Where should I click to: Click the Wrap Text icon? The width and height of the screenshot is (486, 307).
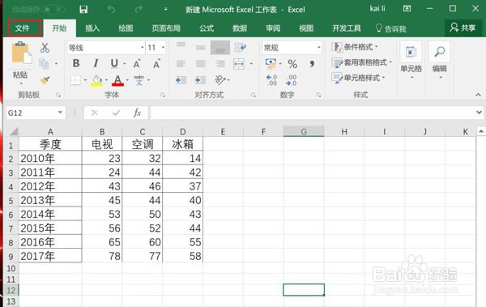240,47
